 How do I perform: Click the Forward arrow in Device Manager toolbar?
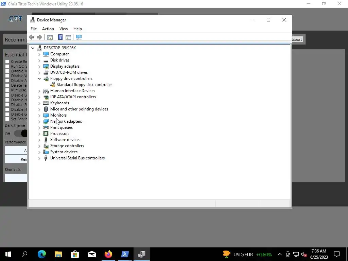tap(39, 37)
